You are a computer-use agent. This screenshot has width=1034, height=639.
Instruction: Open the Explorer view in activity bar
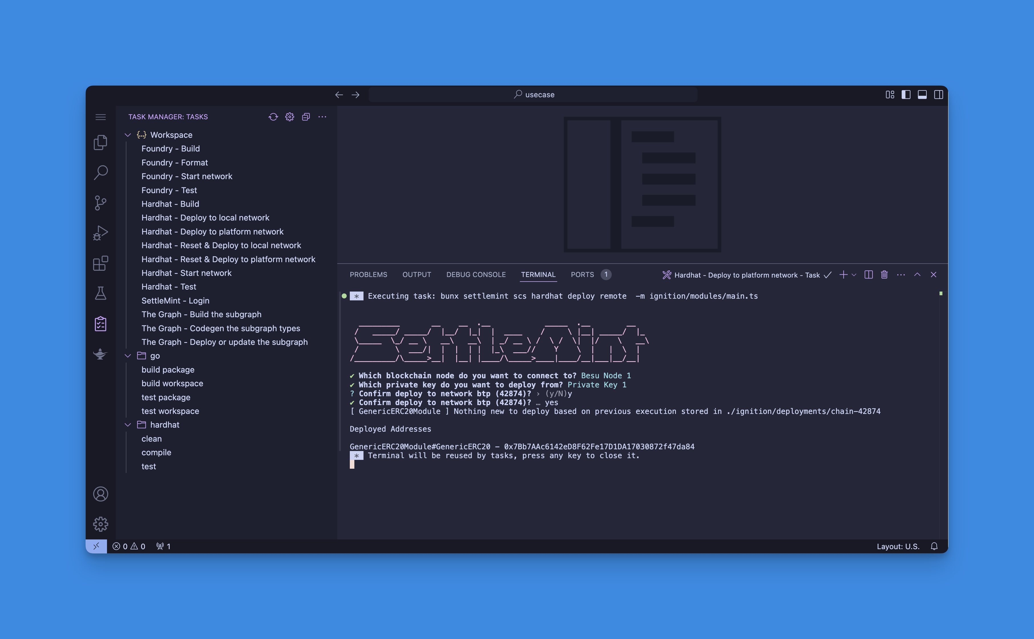tap(100, 142)
